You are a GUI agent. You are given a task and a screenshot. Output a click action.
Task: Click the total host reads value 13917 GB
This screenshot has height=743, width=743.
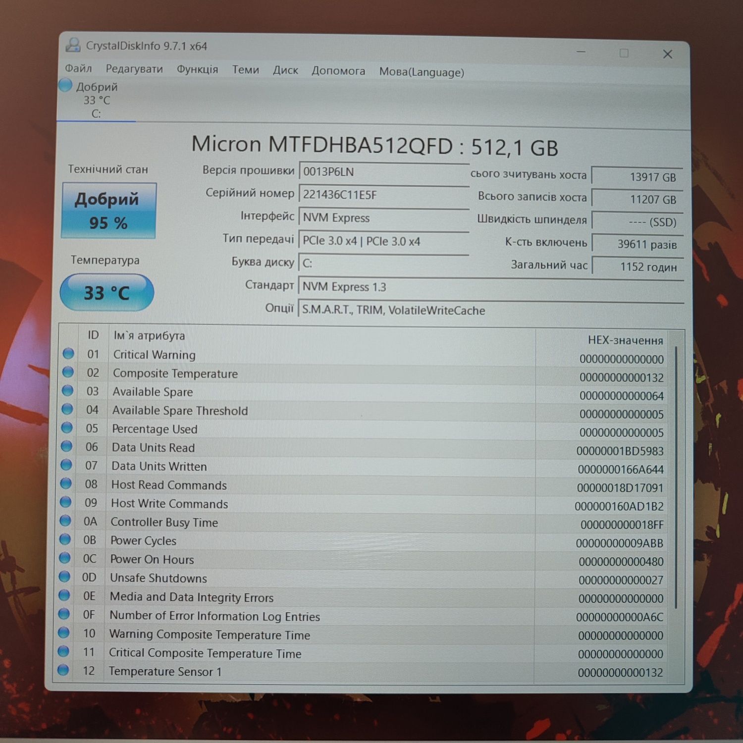click(637, 177)
